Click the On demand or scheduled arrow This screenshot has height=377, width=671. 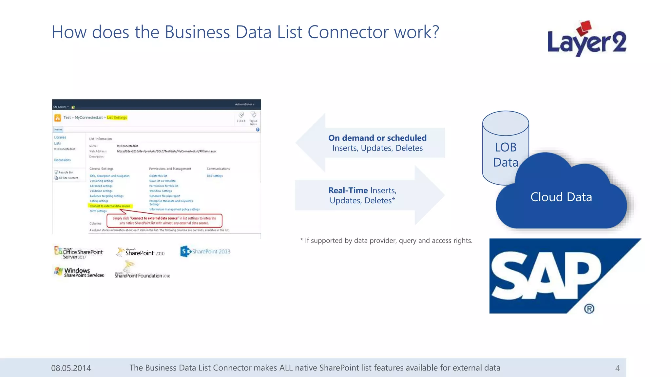(x=370, y=143)
